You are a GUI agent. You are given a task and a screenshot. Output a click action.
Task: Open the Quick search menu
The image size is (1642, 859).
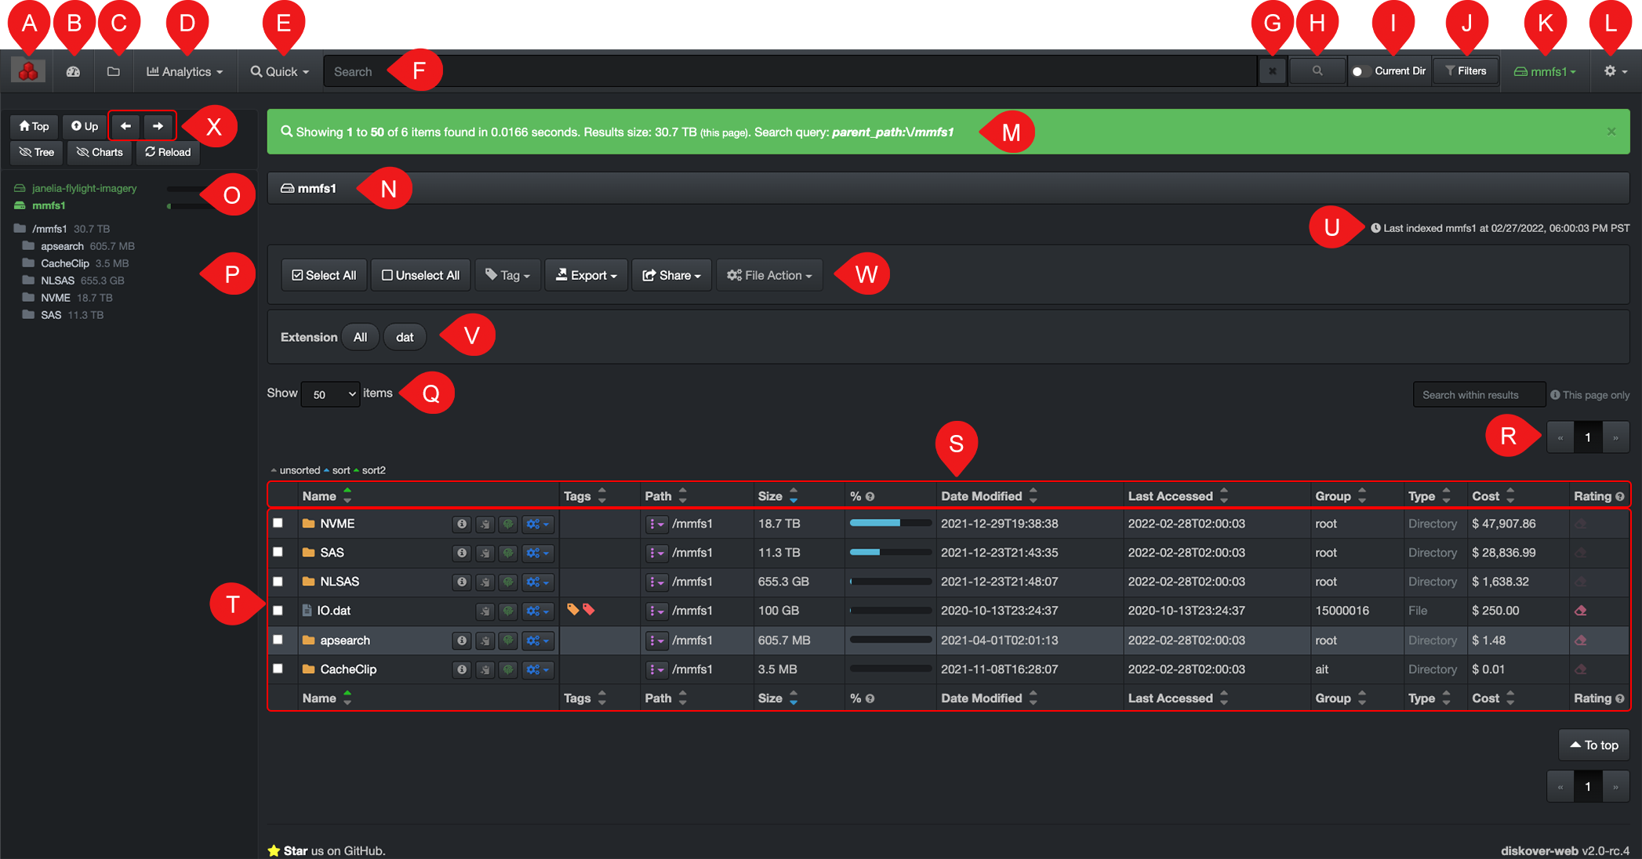tap(280, 71)
